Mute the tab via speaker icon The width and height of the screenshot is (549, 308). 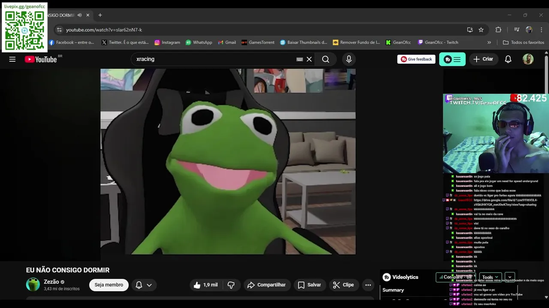pyautogui.click(x=79, y=15)
